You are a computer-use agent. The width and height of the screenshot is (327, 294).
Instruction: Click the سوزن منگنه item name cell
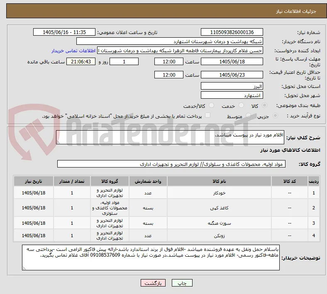point(219,223)
